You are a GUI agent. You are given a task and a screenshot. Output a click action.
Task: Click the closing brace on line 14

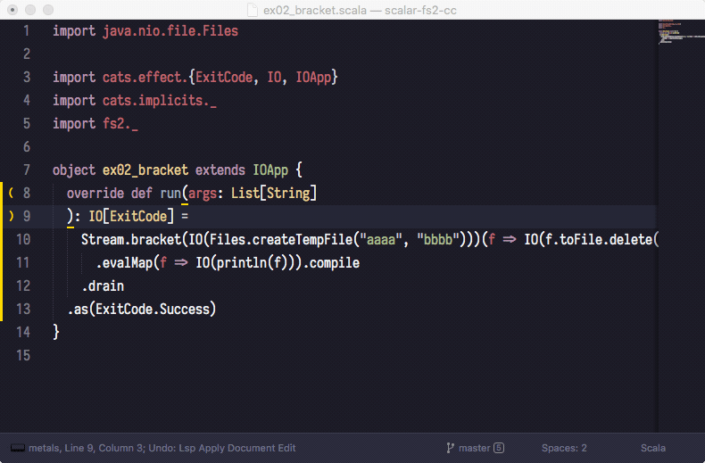[56, 332]
